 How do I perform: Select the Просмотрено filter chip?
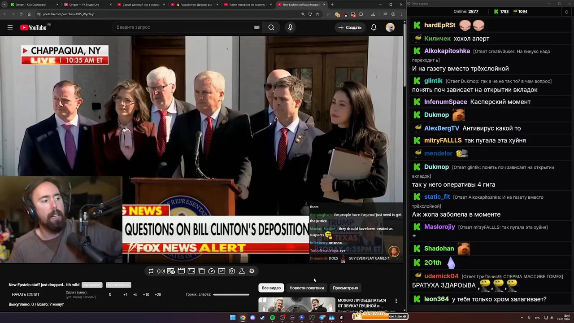pos(345,288)
